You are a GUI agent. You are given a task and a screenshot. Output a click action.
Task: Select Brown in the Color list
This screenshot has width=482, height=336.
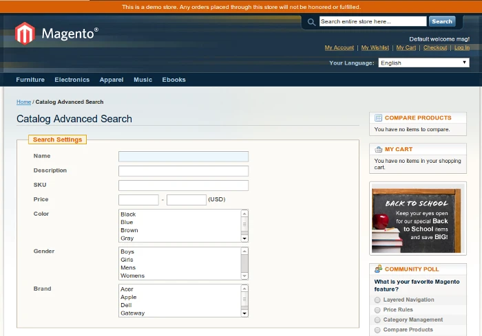click(x=180, y=230)
